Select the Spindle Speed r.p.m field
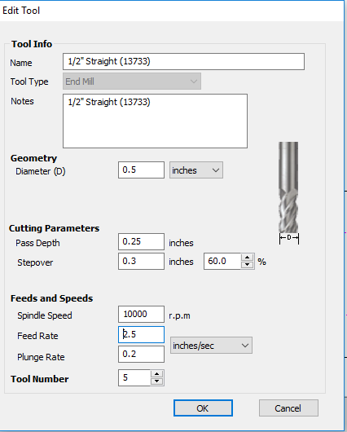347x432 pixels. [x=141, y=314]
